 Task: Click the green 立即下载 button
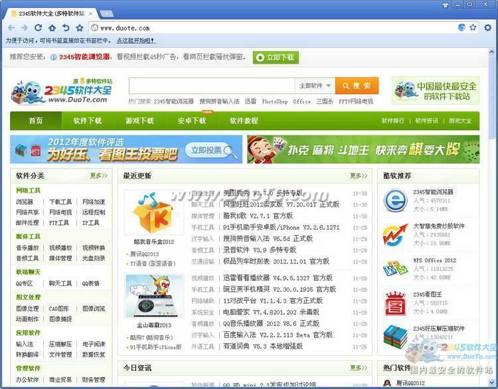tap(276, 58)
